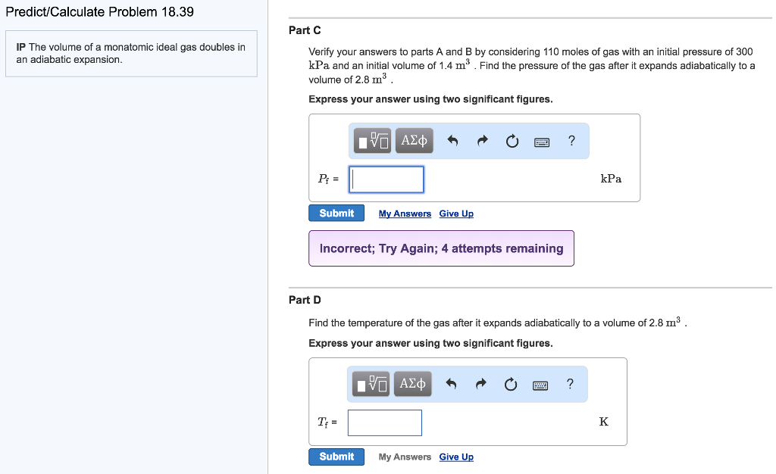The width and height of the screenshot is (776, 474).
Task: Open the on-screen keyboard in Part C
Action: (541, 141)
